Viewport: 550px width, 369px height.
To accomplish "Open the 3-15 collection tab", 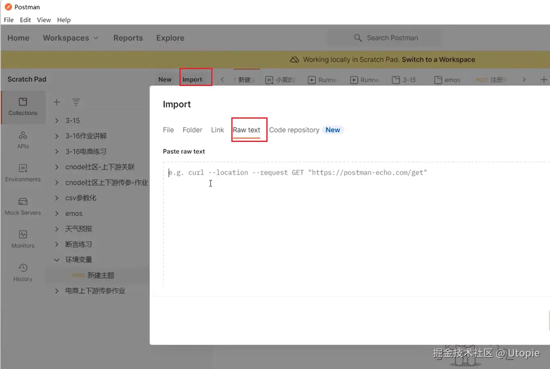I will (x=404, y=80).
